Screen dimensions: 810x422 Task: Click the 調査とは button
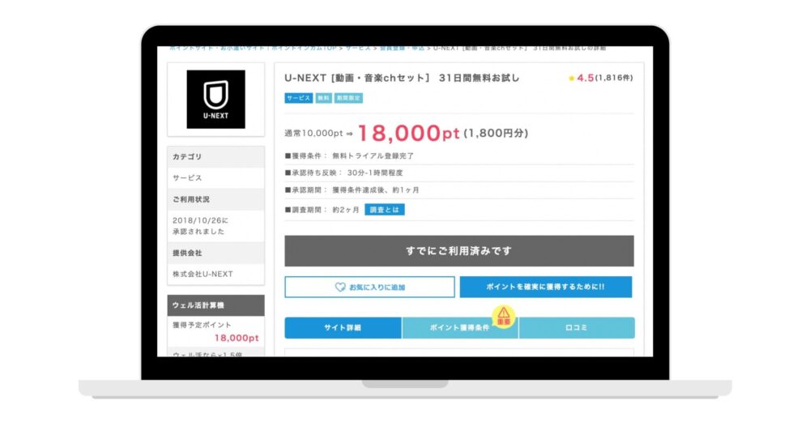pos(384,210)
